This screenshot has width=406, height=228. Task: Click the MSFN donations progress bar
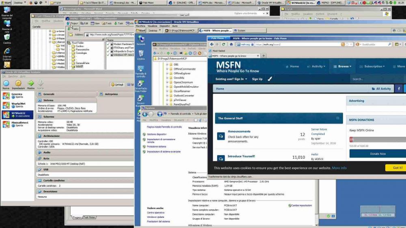point(378,140)
